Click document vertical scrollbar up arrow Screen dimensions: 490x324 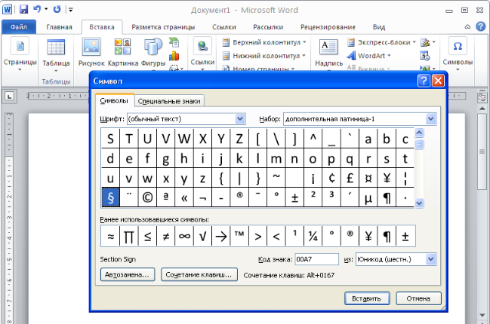482,109
